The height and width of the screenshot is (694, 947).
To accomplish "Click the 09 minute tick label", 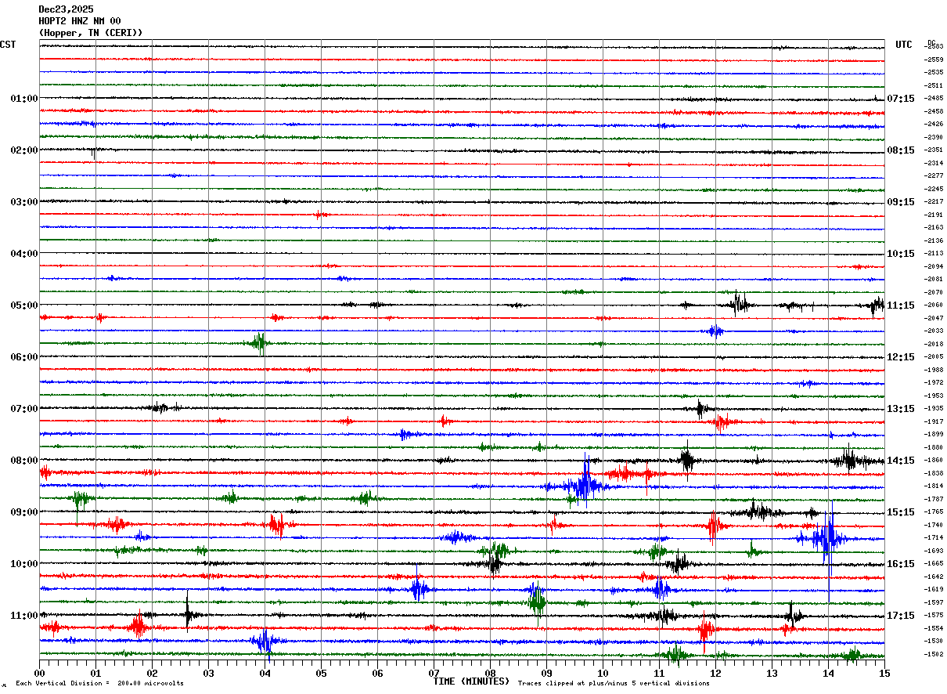I will (546, 673).
